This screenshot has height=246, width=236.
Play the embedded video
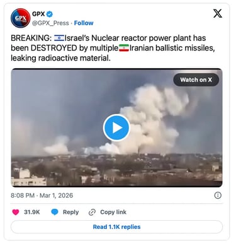(116, 127)
